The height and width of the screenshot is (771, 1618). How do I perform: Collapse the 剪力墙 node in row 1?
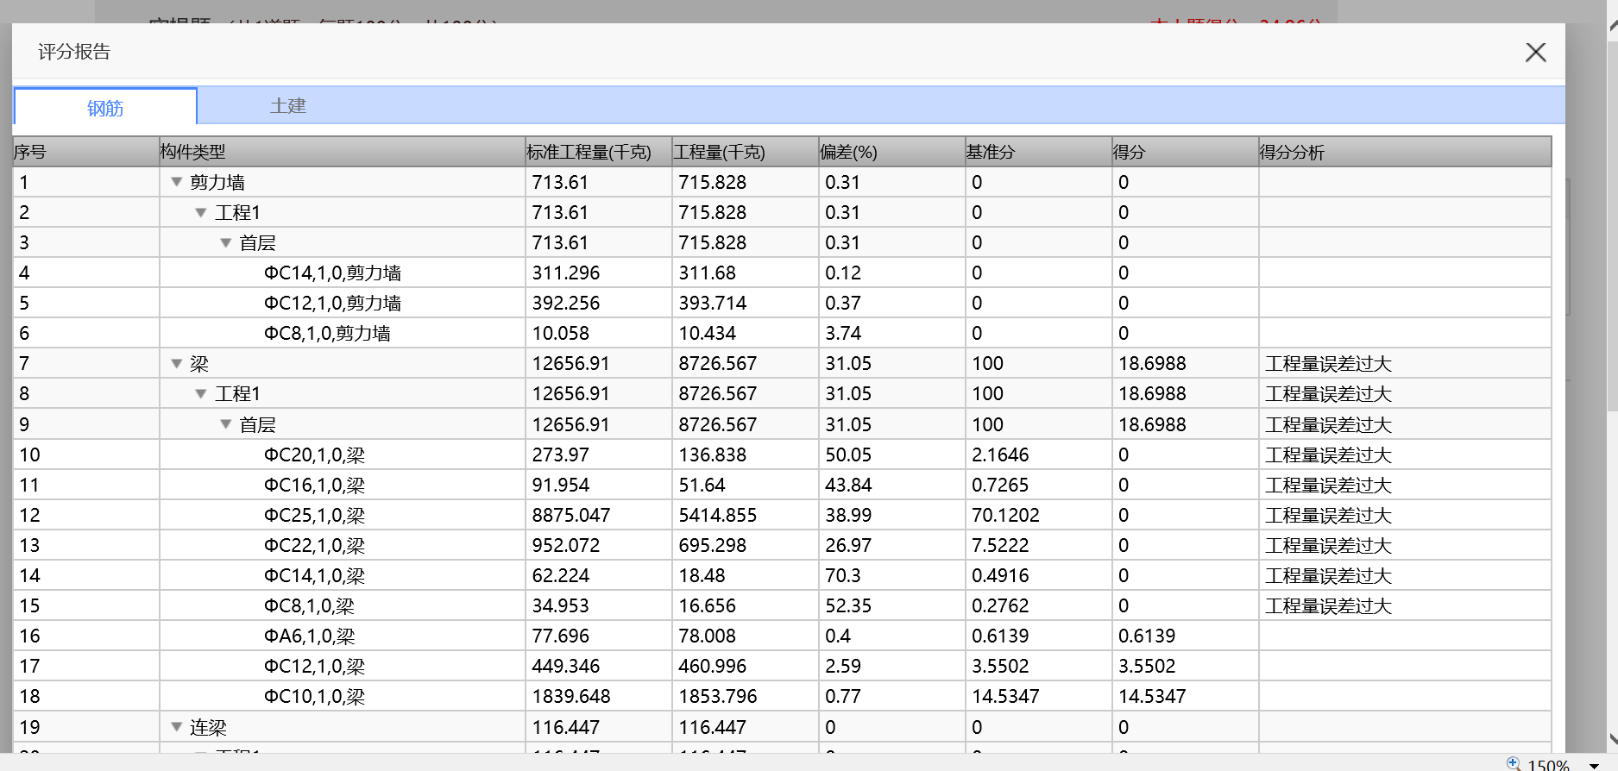[x=176, y=182]
